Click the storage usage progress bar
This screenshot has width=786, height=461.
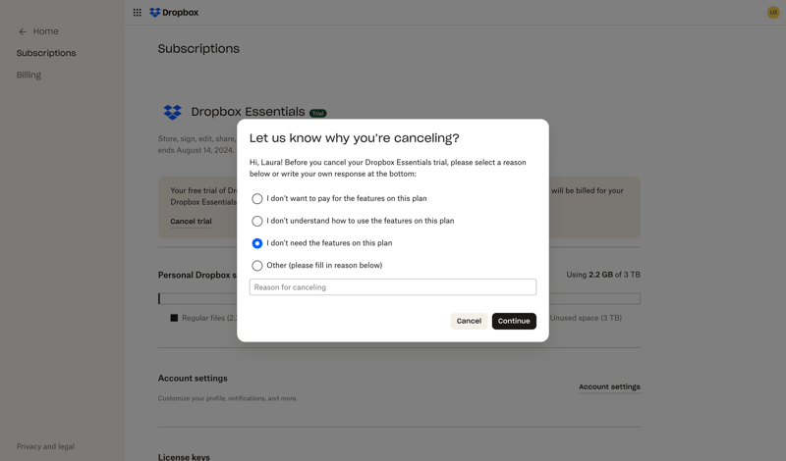tap(399, 299)
